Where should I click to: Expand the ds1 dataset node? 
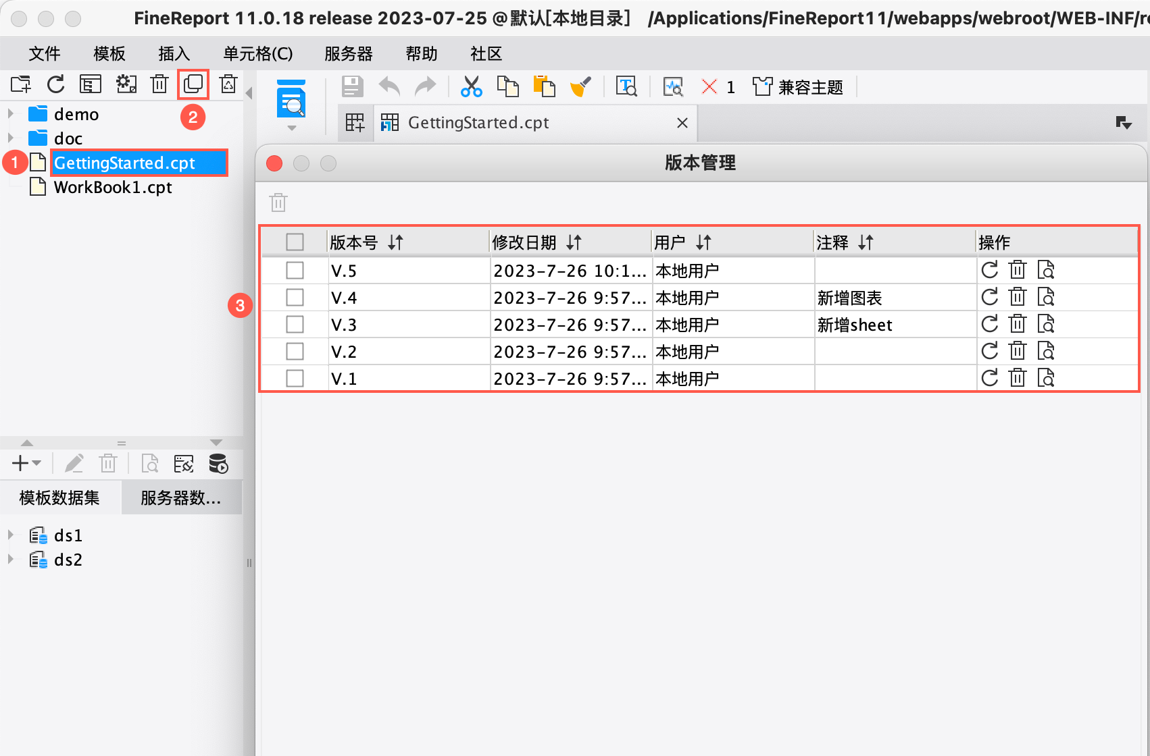tap(11, 535)
